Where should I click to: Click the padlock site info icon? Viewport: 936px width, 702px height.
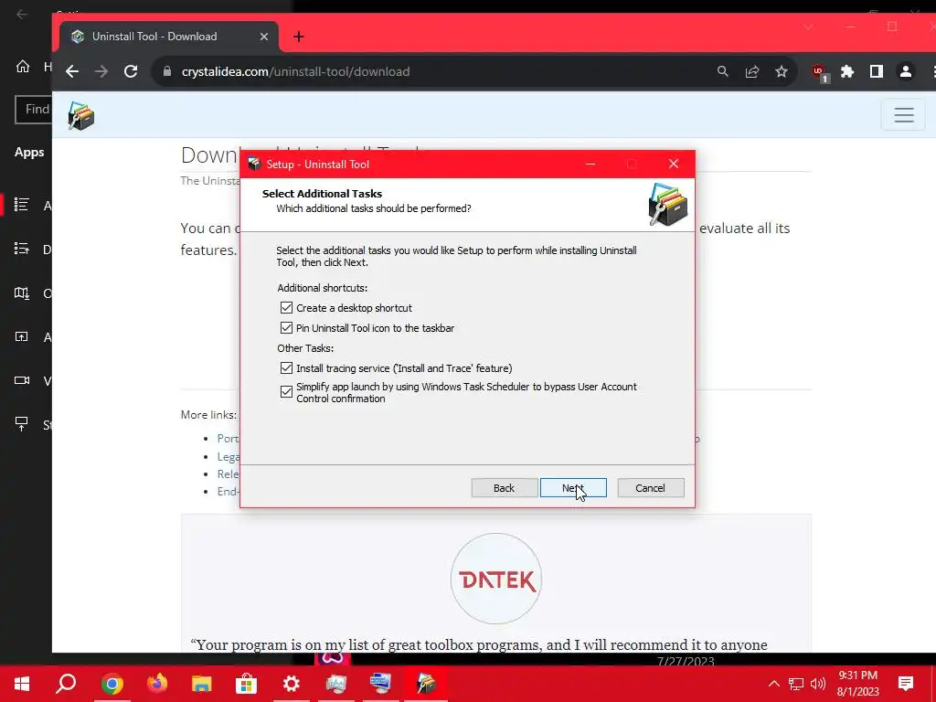[x=167, y=71]
